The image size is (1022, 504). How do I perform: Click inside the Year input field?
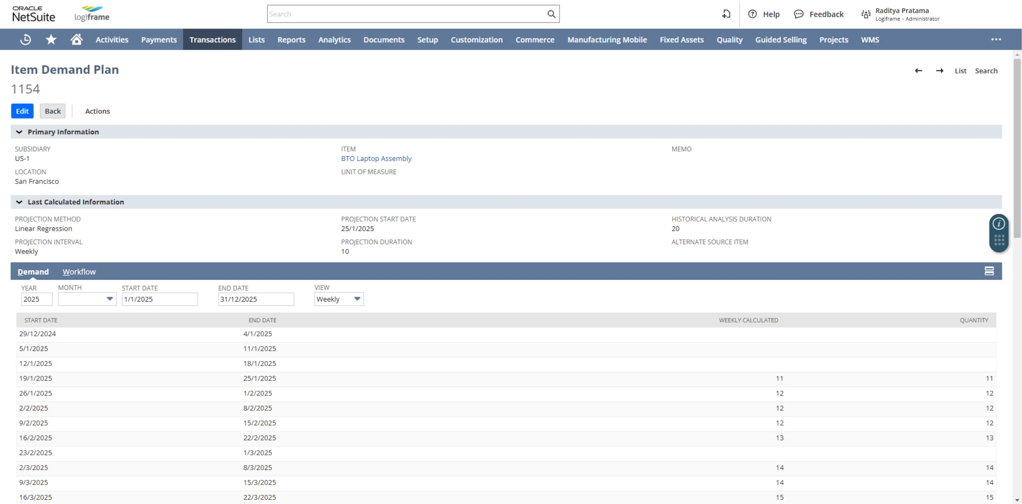[x=36, y=299]
